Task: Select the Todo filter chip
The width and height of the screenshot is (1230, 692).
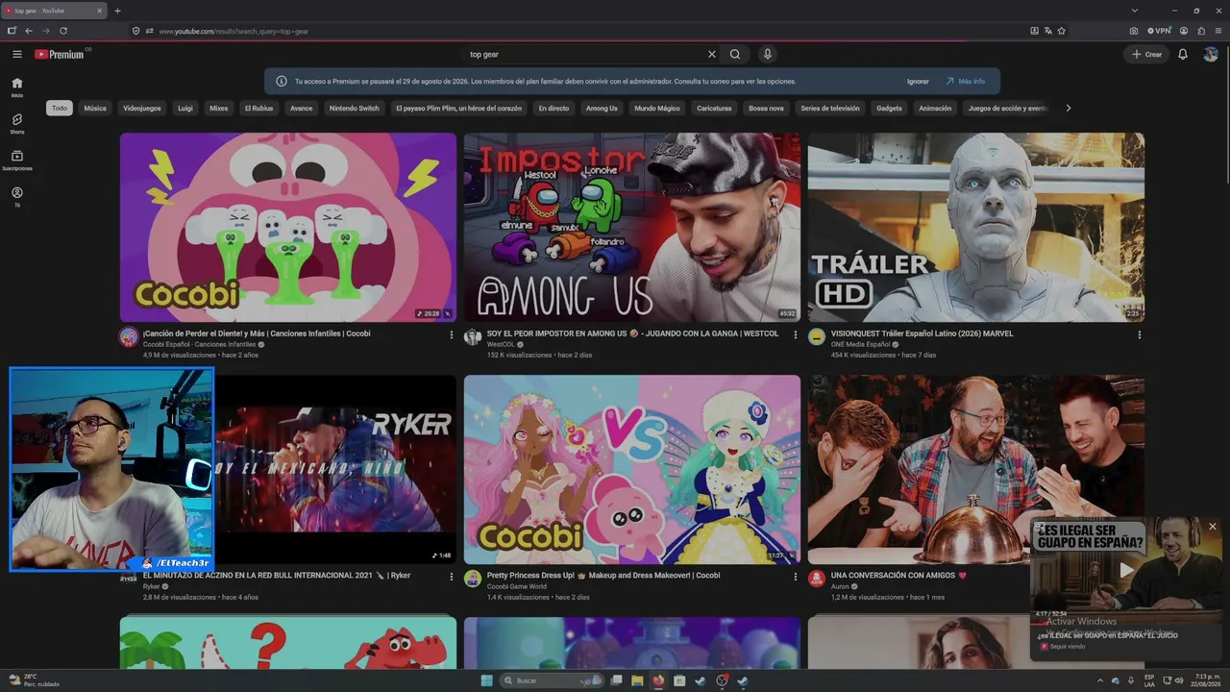Action: [60, 109]
